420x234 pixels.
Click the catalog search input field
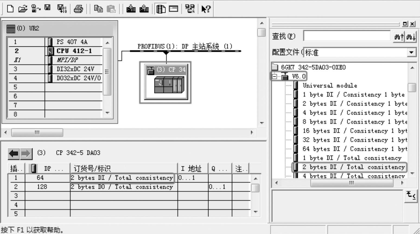pyautogui.click(x=347, y=36)
